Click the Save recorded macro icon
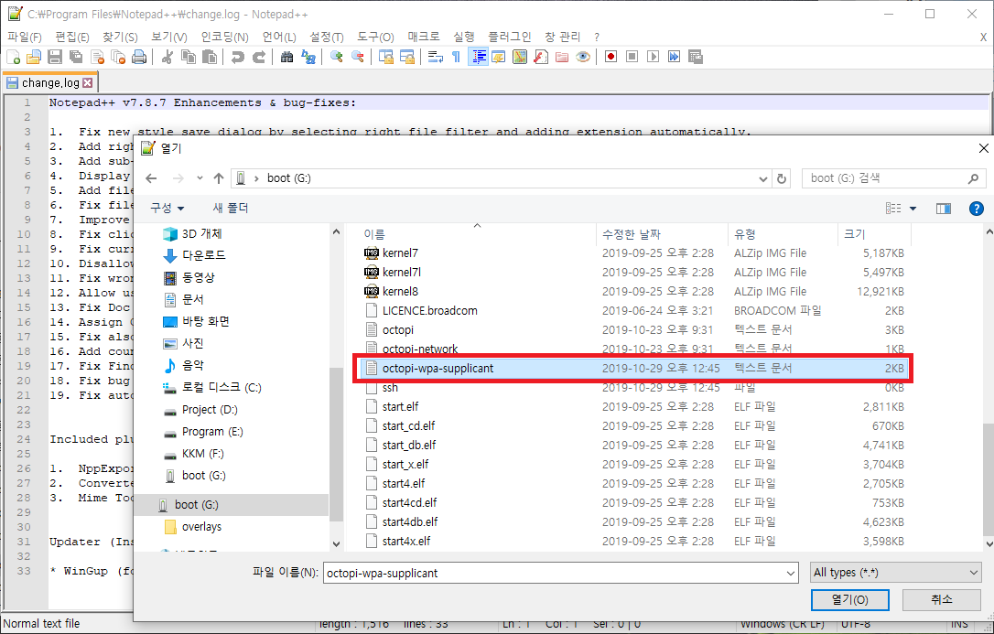 point(696,57)
